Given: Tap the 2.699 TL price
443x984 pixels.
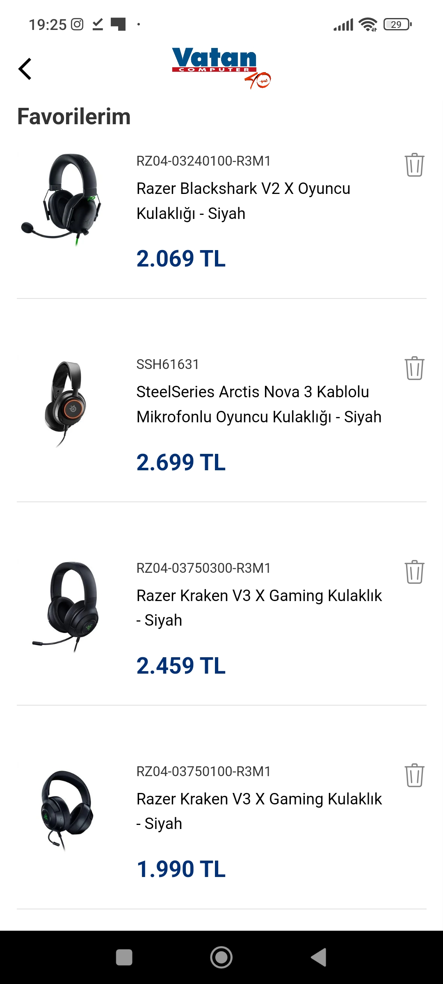Looking at the screenshot, I should click(181, 462).
